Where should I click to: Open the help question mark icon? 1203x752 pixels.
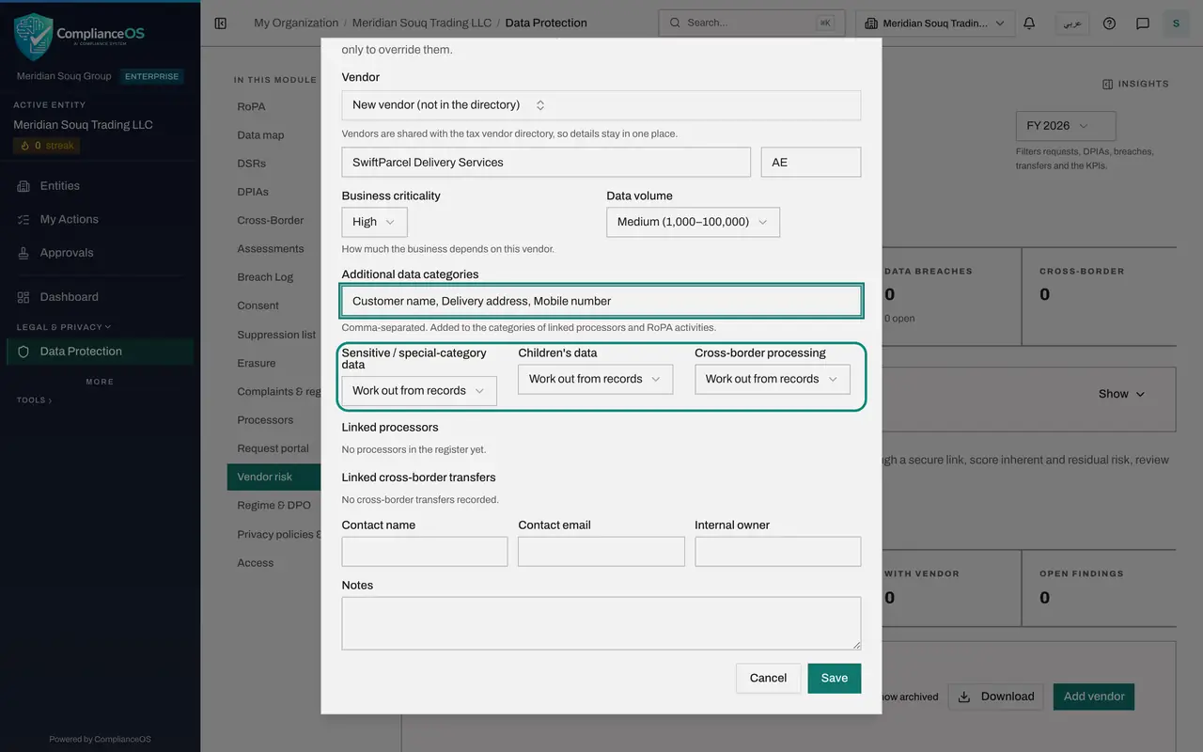point(1109,23)
